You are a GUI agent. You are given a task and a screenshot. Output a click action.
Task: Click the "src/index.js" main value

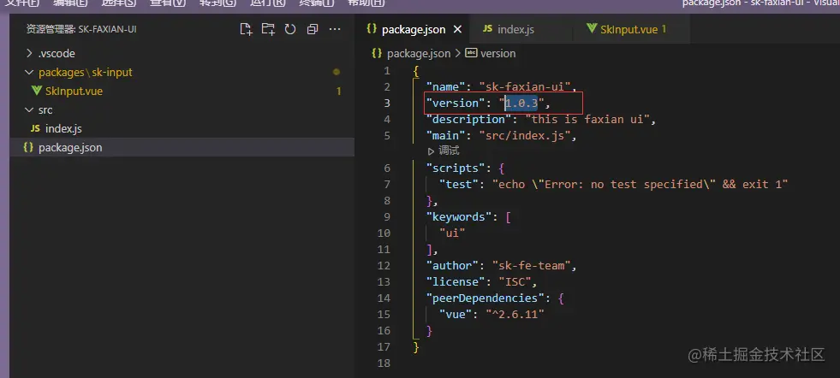click(525, 135)
